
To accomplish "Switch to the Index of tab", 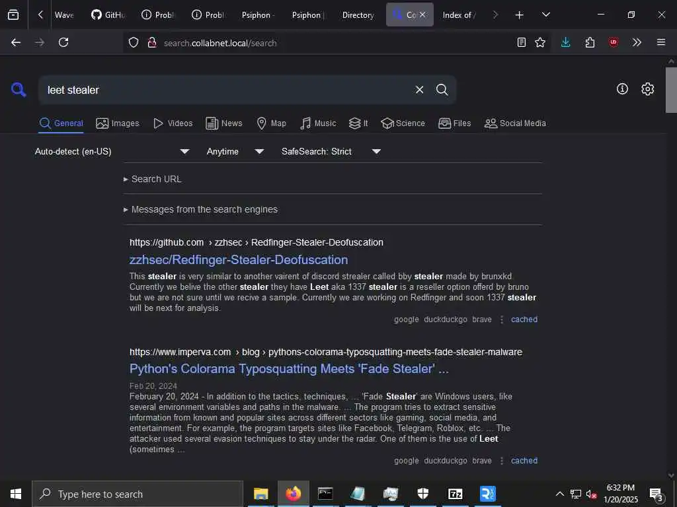I will tap(459, 15).
